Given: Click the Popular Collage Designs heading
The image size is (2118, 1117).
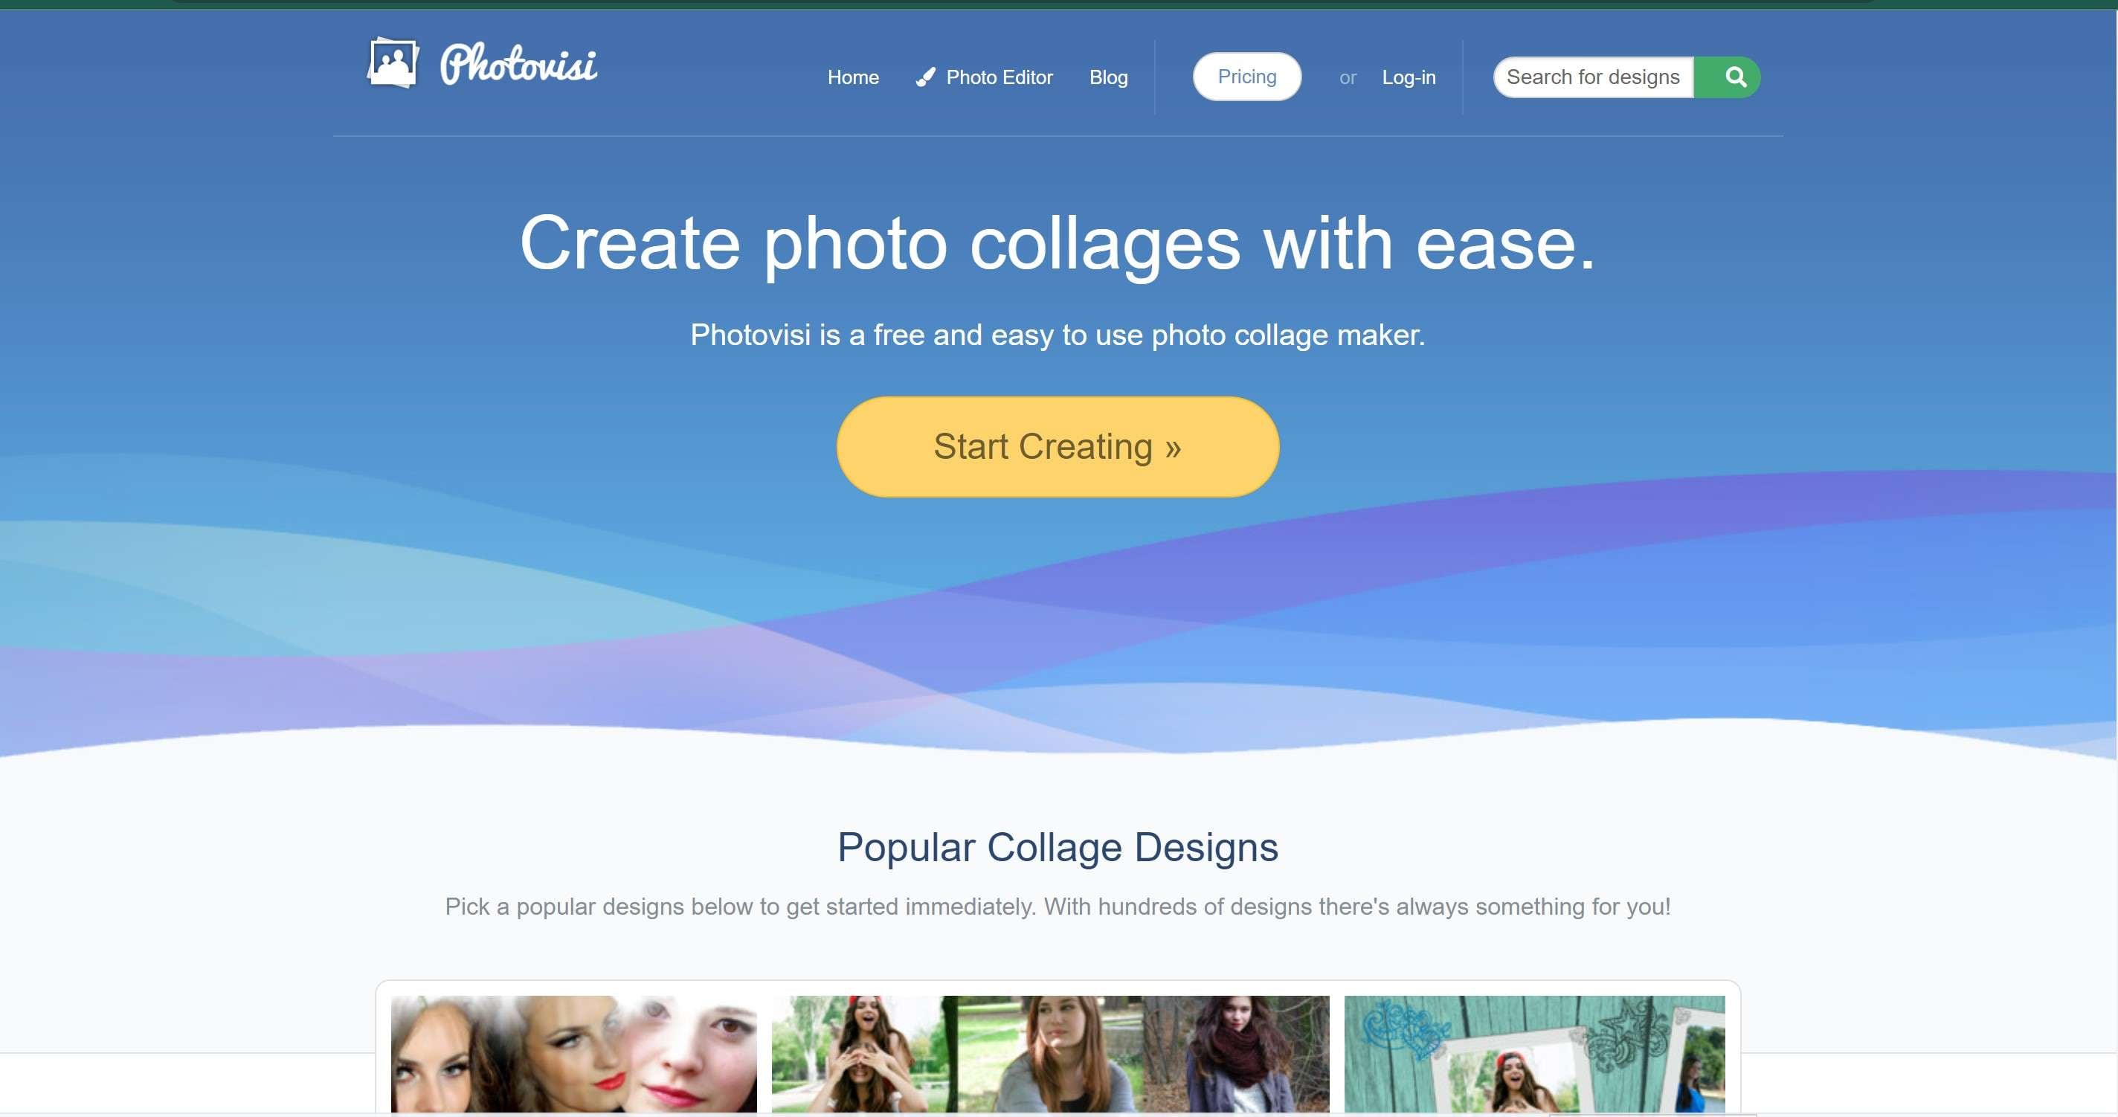Looking at the screenshot, I should coord(1058,846).
